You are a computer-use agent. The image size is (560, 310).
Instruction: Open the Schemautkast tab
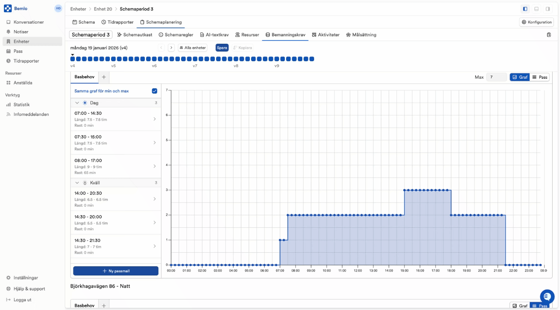point(135,35)
